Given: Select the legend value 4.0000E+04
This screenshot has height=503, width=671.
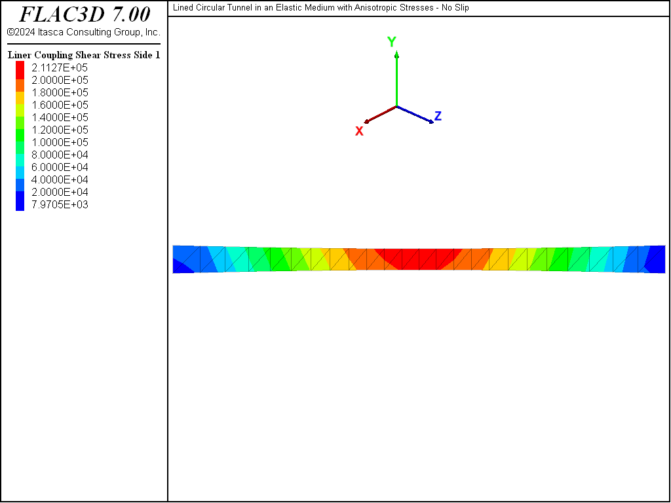Looking at the screenshot, I should 60,179.
